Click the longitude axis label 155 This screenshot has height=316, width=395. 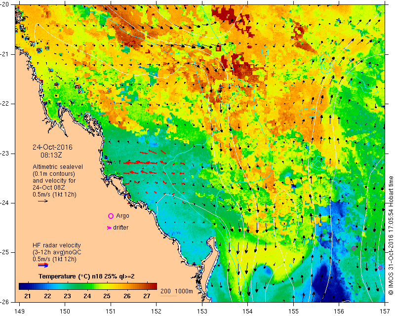pos(293,312)
